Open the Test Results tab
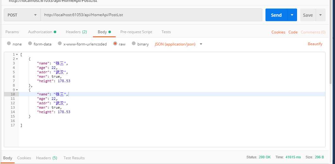This screenshot has height=164, width=335. [x=74, y=158]
